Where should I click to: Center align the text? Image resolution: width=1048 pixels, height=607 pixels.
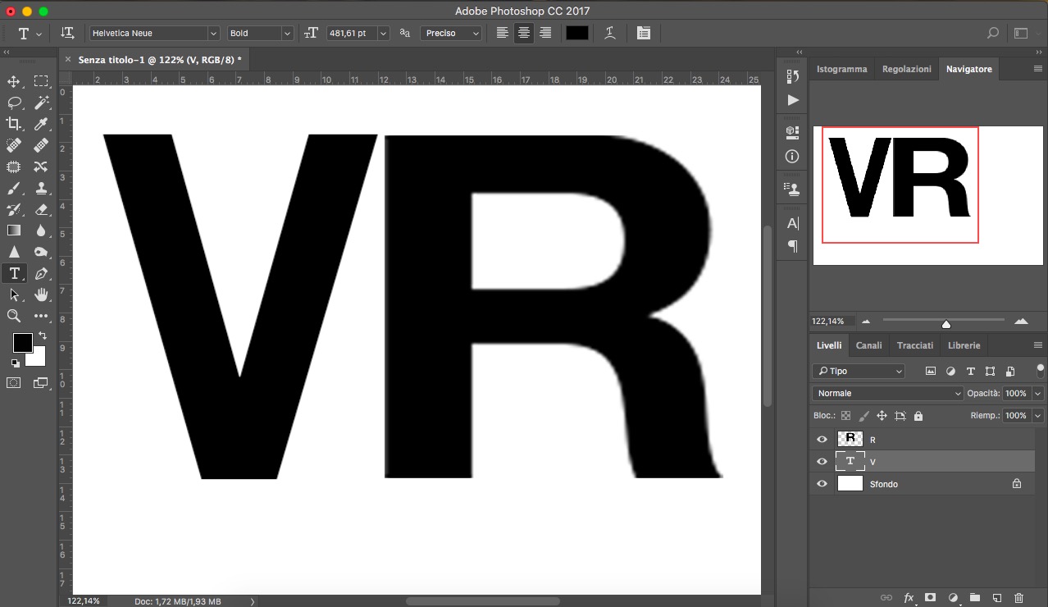tap(524, 33)
